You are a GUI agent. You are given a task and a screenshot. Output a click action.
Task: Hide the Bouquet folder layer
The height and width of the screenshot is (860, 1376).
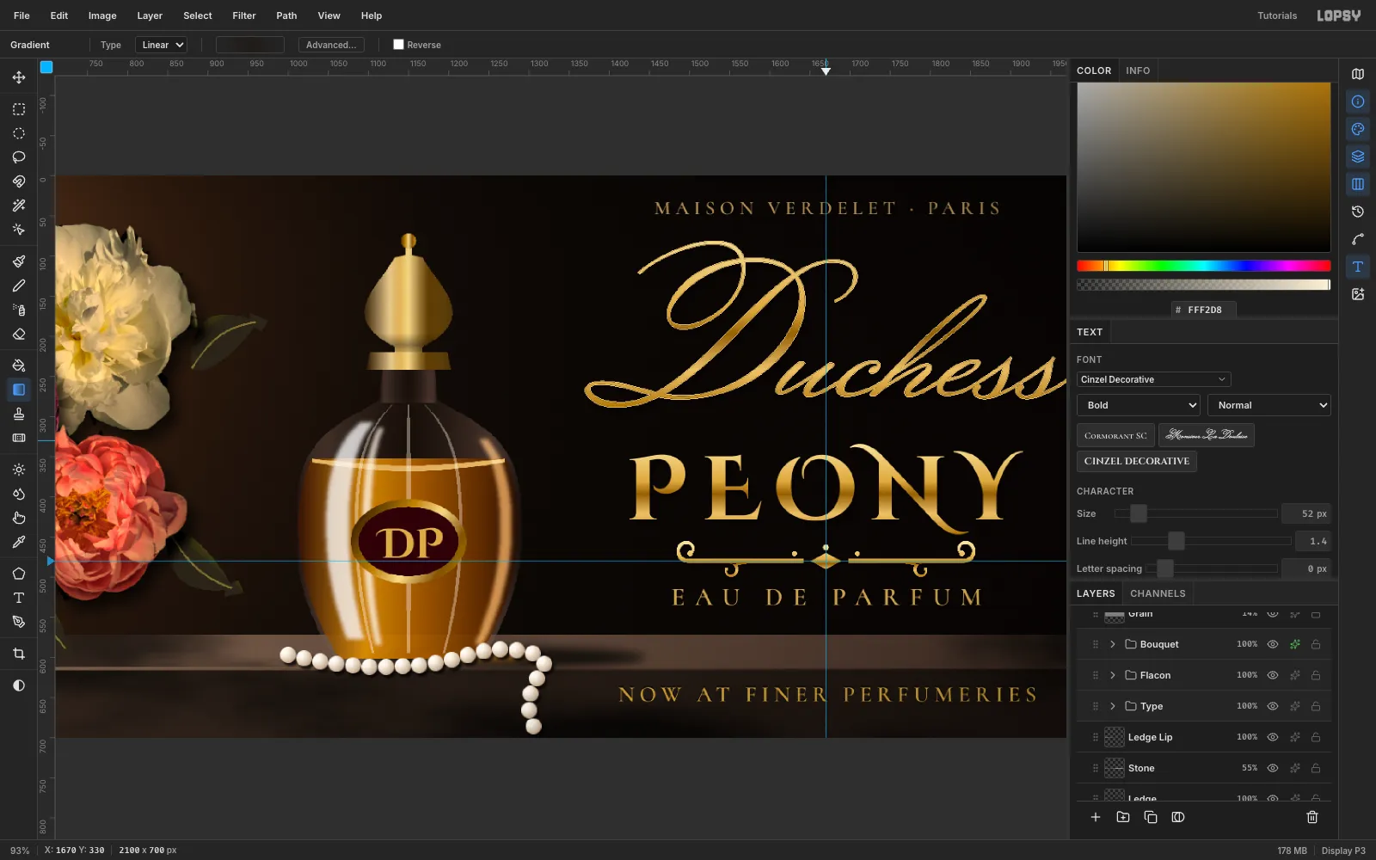click(x=1273, y=644)
